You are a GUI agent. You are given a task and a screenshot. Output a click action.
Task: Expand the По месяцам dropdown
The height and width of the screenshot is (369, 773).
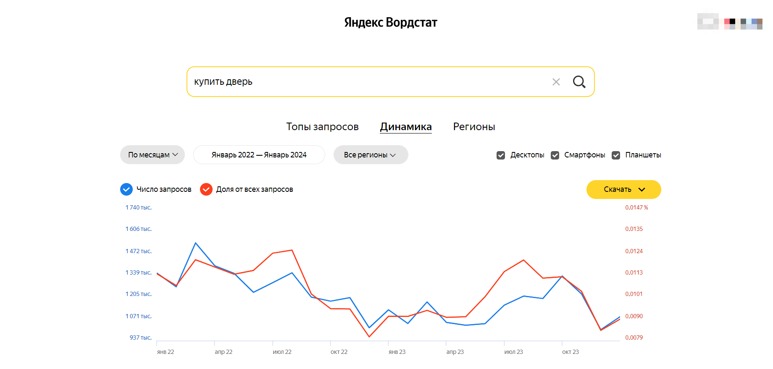(152, 155)
